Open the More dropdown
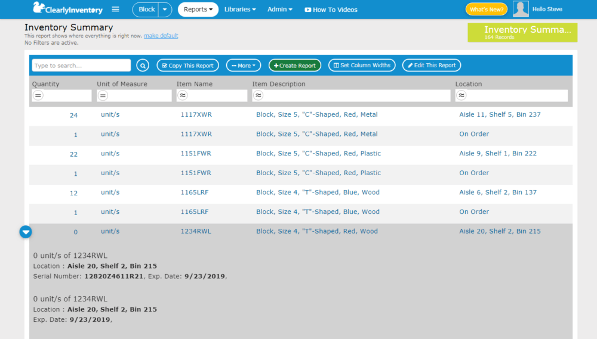 pos(244,66)
